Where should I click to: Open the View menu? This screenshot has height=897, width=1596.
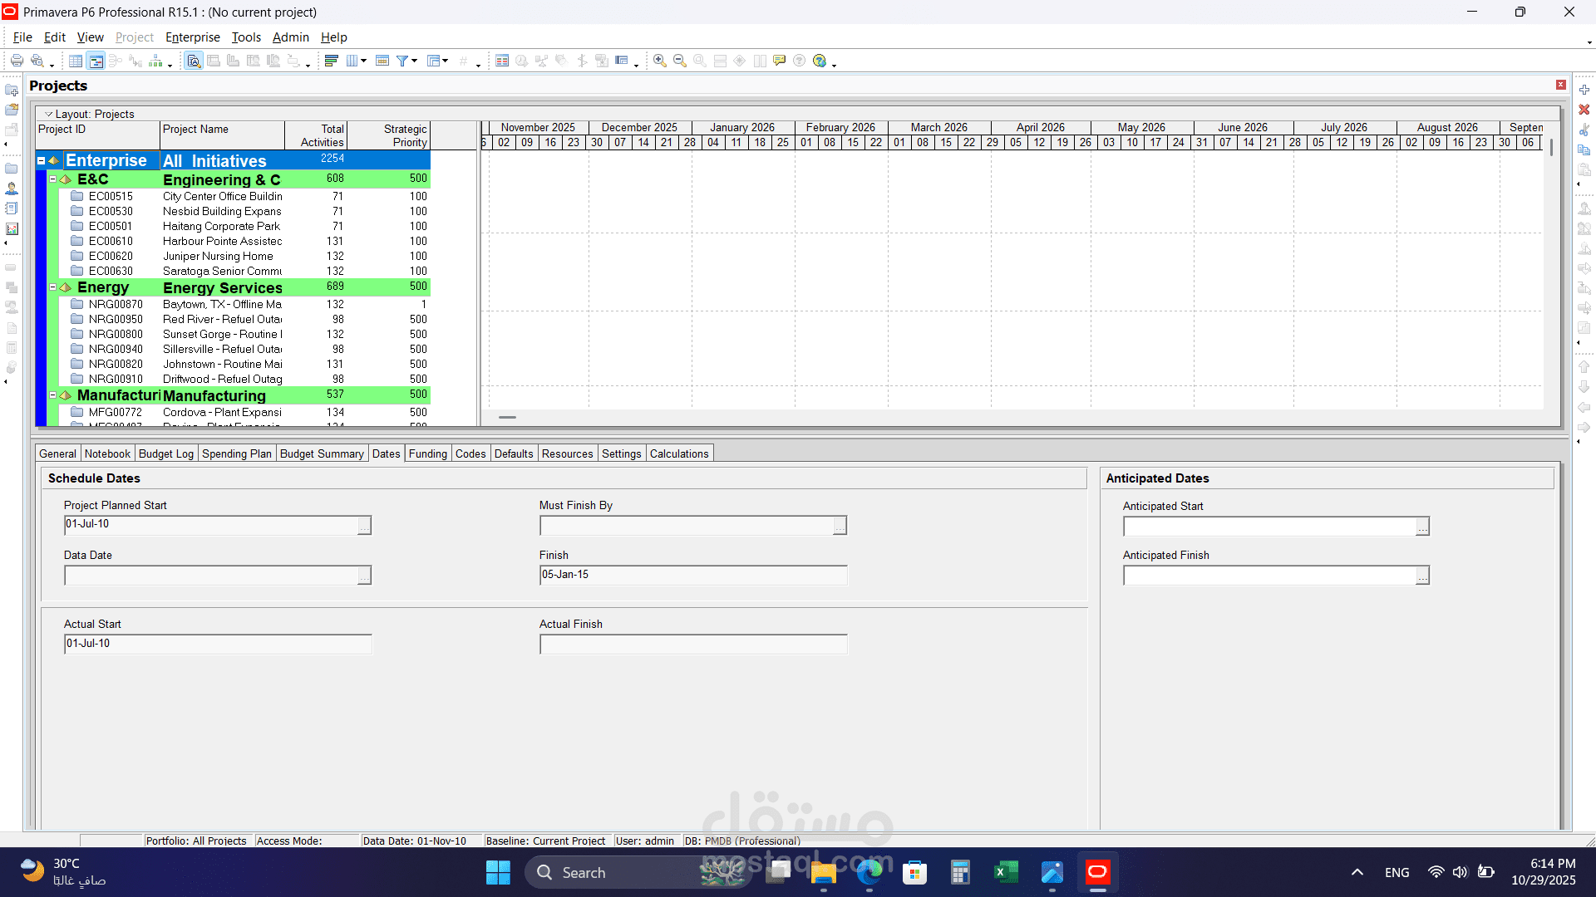(91, 37)
